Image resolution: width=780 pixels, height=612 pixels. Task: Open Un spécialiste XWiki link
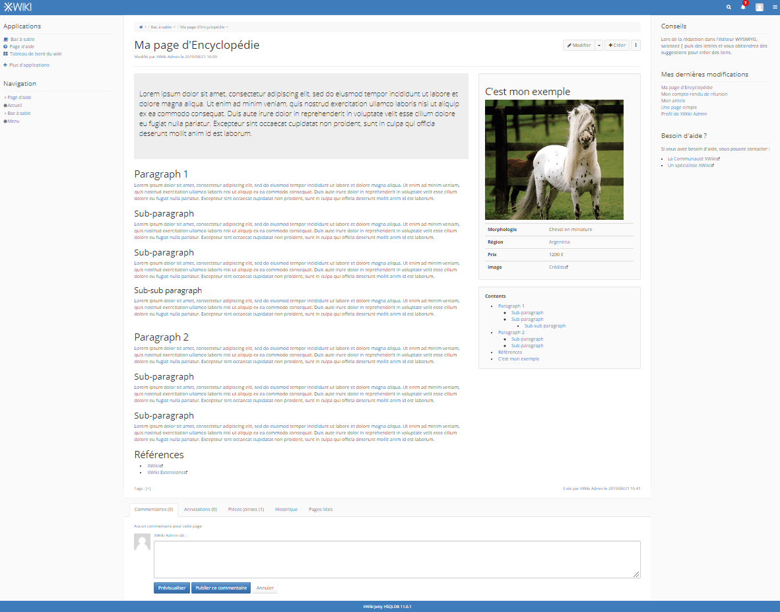point(690,166)
